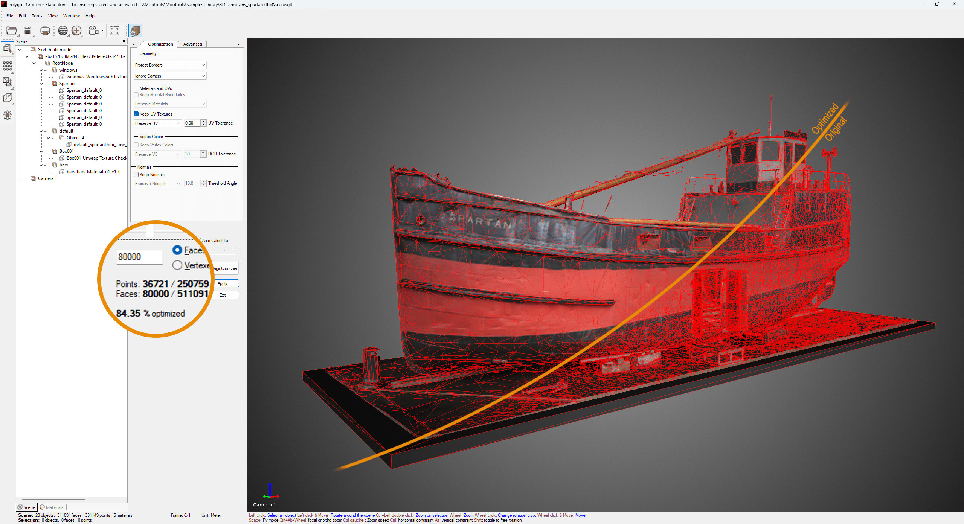Viewport: 964px width, 524px height.
Task: Click the settings gear sidebar icon
Action: tap(8, 115)
